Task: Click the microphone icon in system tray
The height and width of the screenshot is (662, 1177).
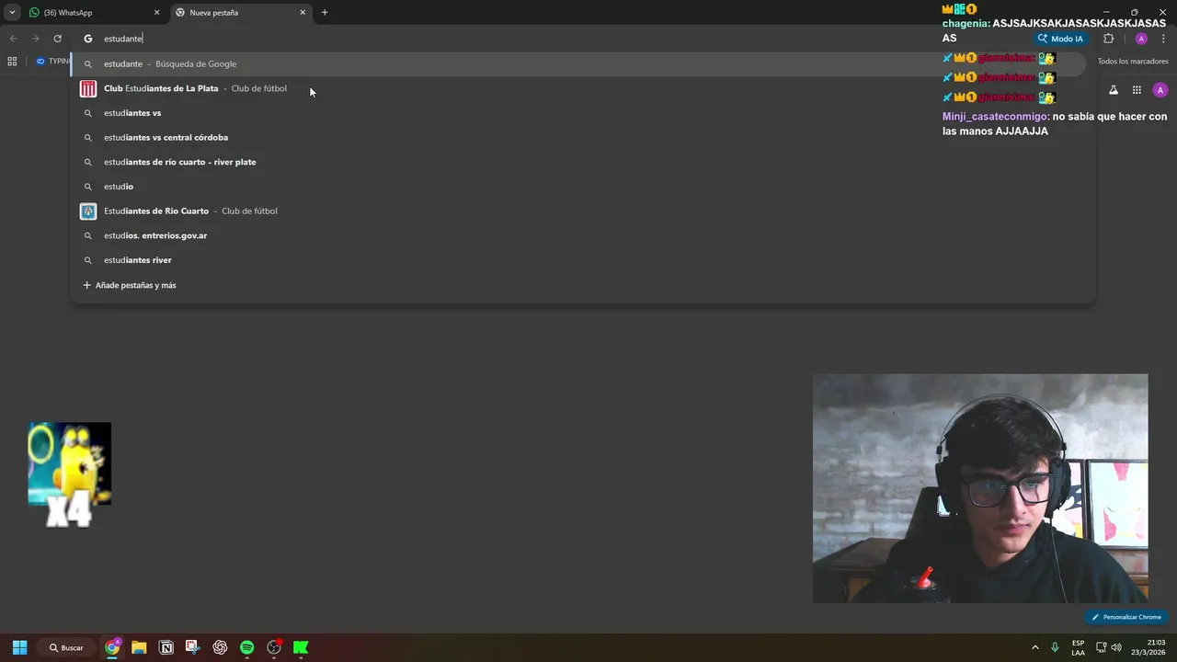Action: coord(1055,647)
